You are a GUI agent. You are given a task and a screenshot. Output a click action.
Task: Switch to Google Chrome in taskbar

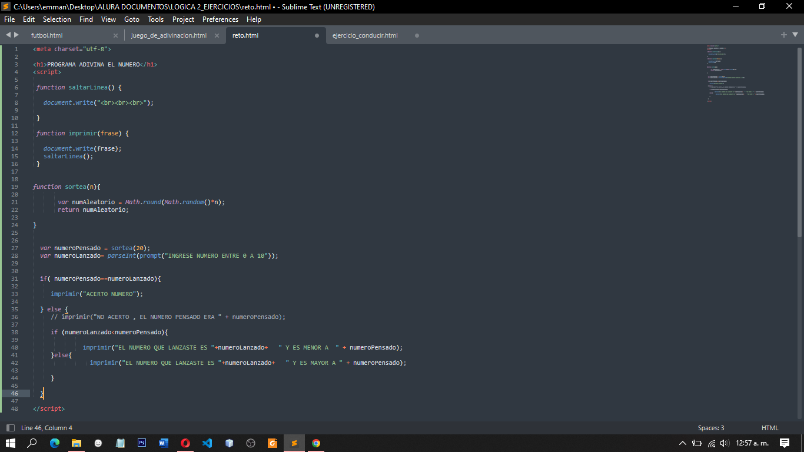316,443
